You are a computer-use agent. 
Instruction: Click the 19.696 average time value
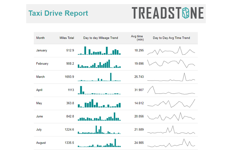(139, 64)
